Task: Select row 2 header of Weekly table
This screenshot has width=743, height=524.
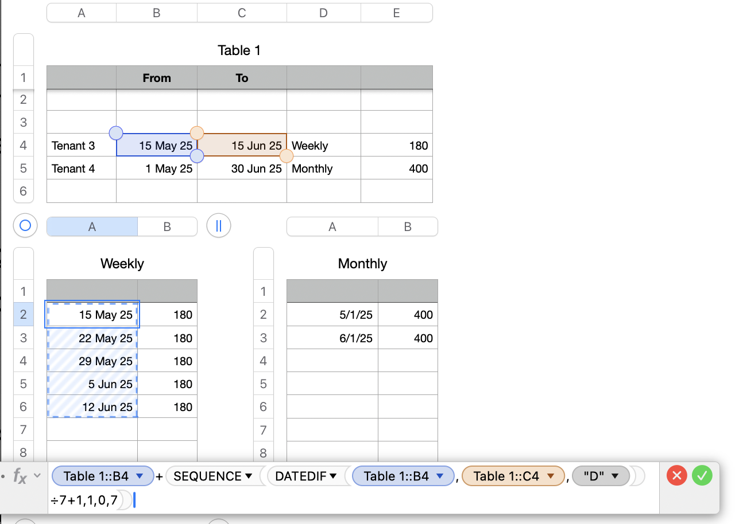Action: [x=24, y=314]
